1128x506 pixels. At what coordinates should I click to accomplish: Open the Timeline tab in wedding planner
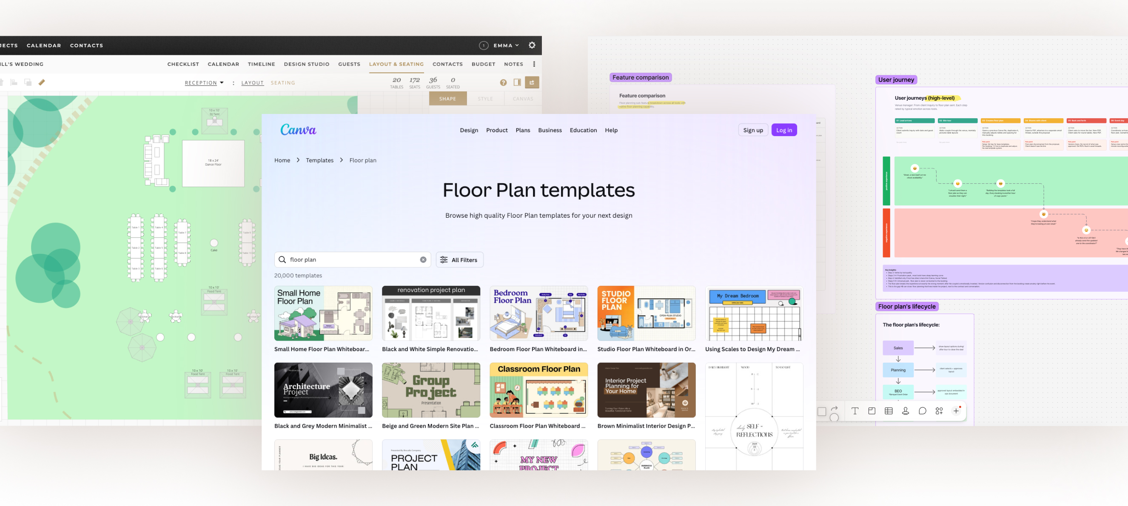tap(262, 64)
